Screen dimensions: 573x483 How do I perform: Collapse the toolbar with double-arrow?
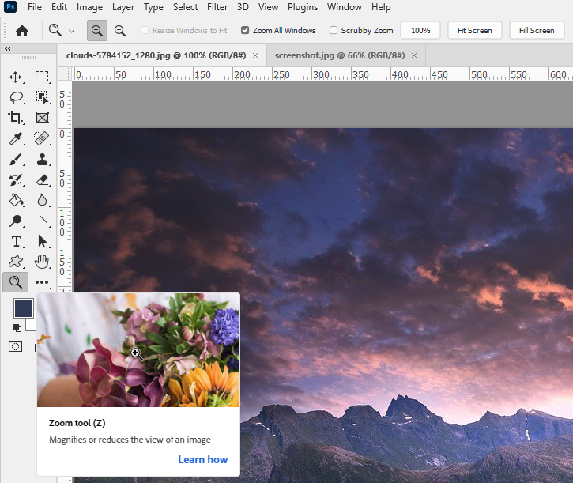click(7, 48)
